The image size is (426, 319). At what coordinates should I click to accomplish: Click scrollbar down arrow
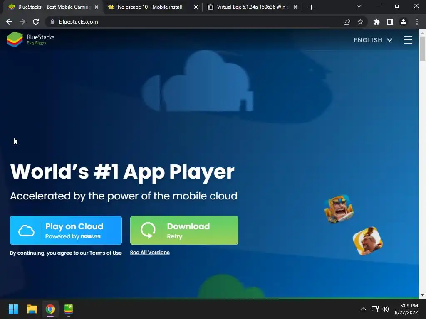tap(422, 295)
